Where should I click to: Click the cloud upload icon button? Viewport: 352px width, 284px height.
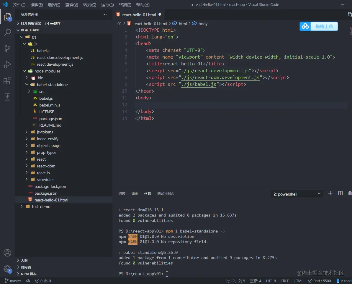(x=305, y=26)
